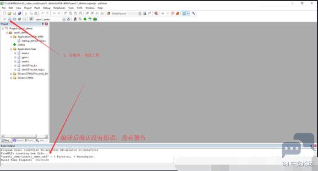
Task: Open the Project menu
Action: pyautogui.click(x=28, y=8)
